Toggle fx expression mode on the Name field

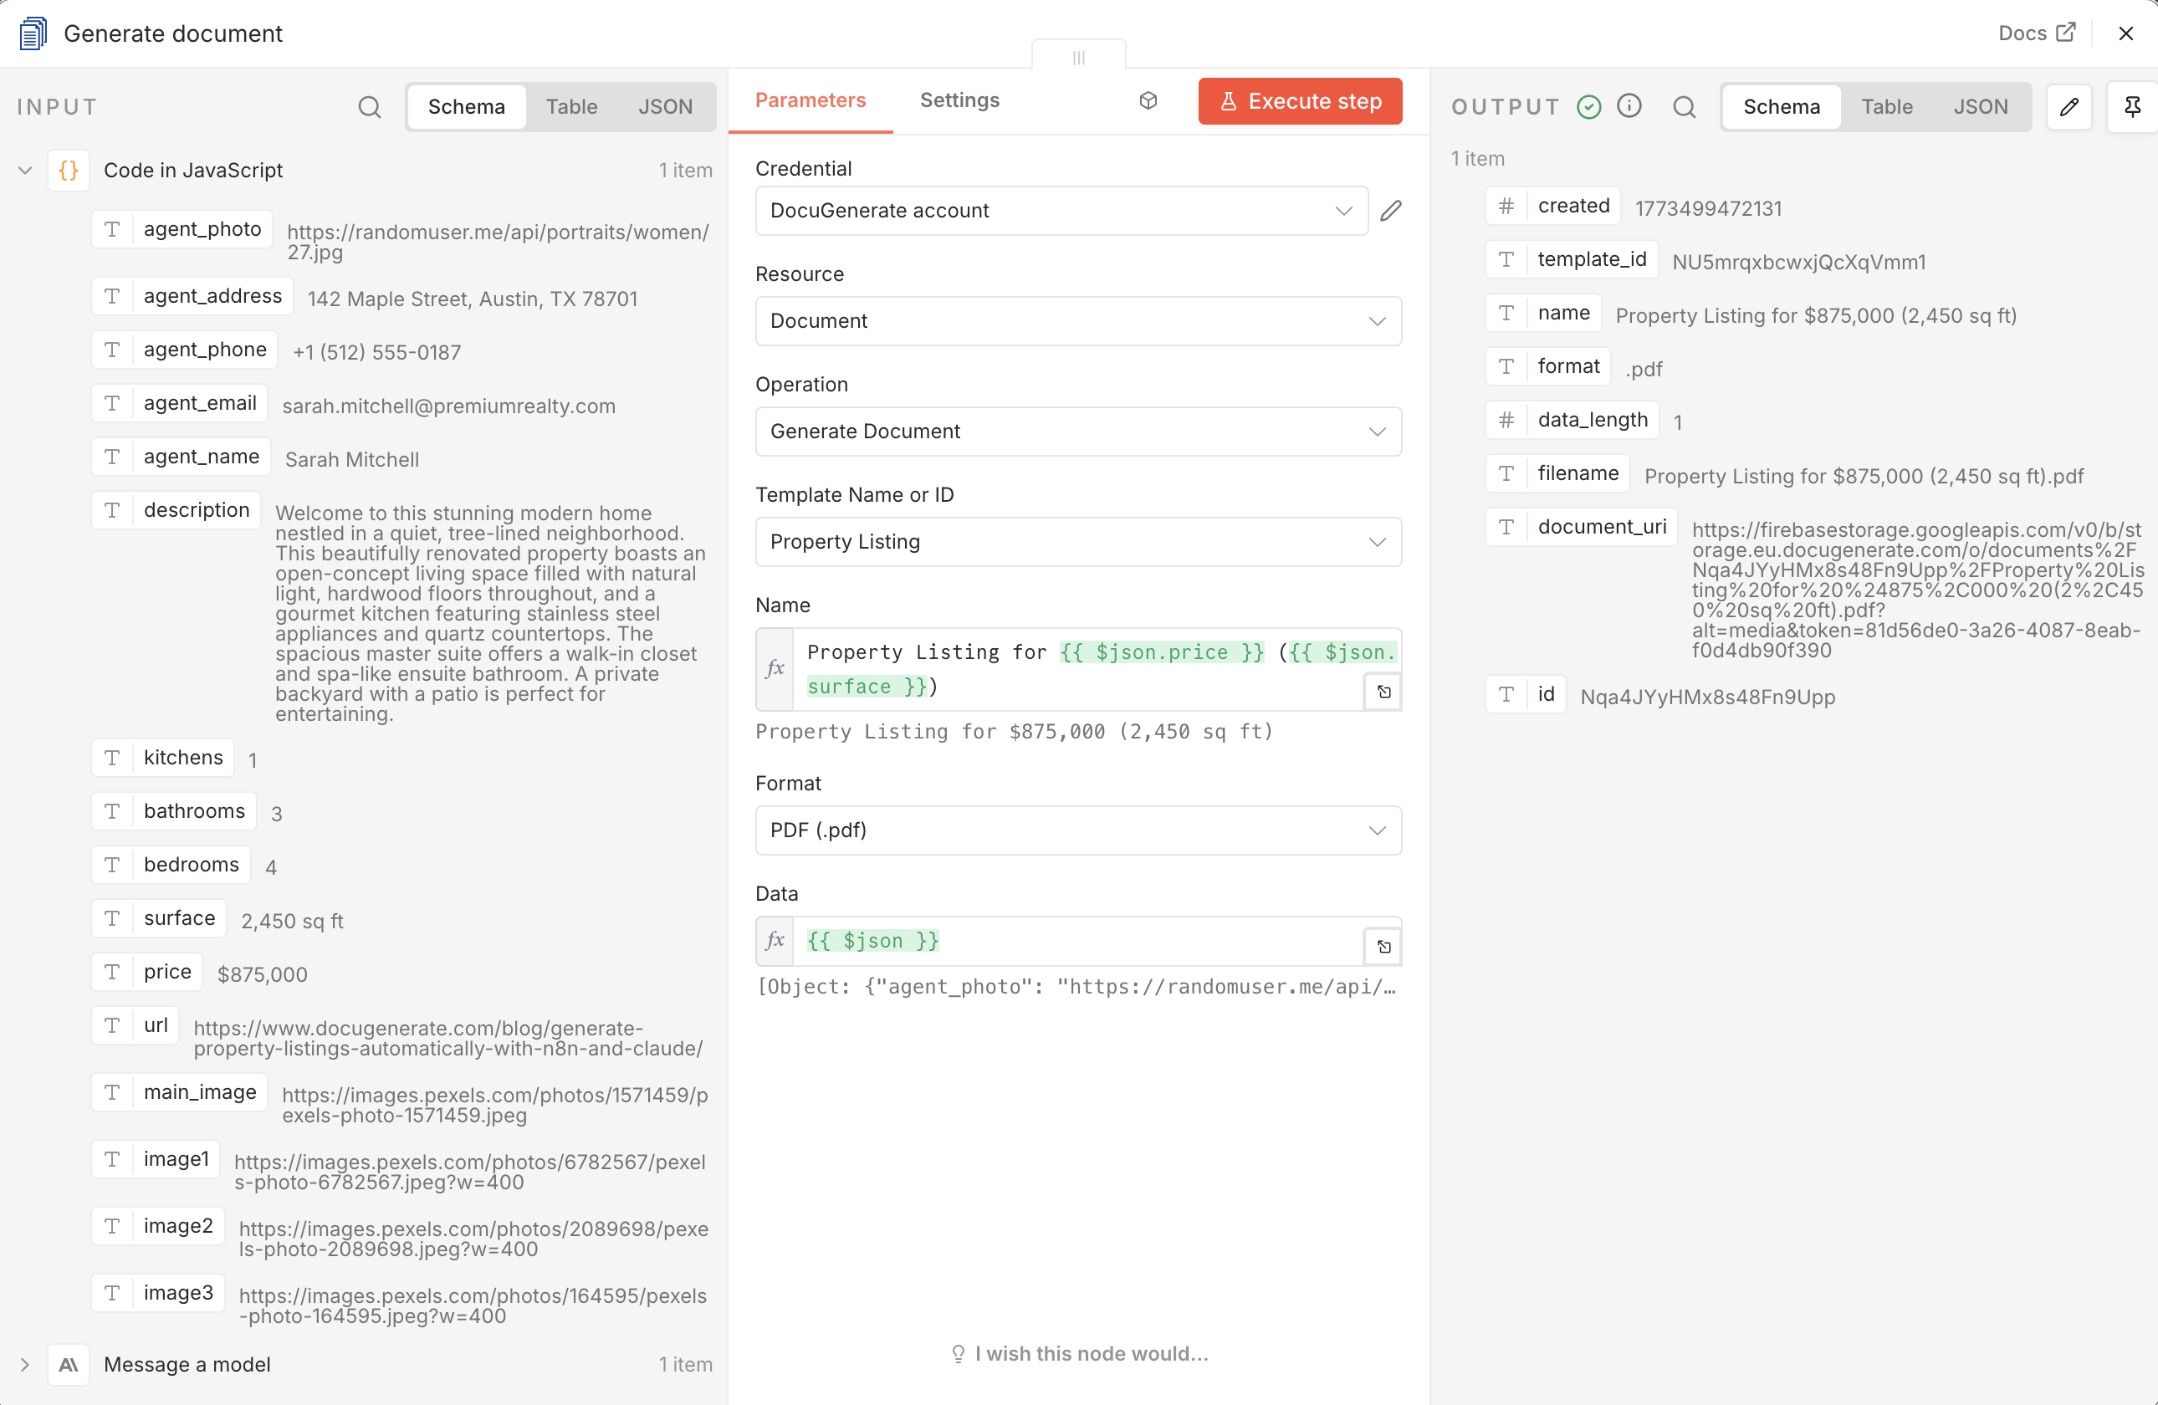point(775,668)
